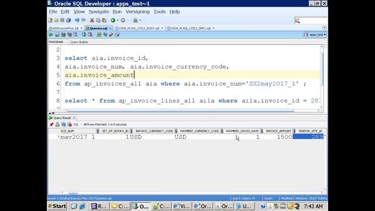The height and width of the screenshot is (211, 375).
Task: Click the horizontal scrollbar of SQL editor
Action: pos(180,111)
